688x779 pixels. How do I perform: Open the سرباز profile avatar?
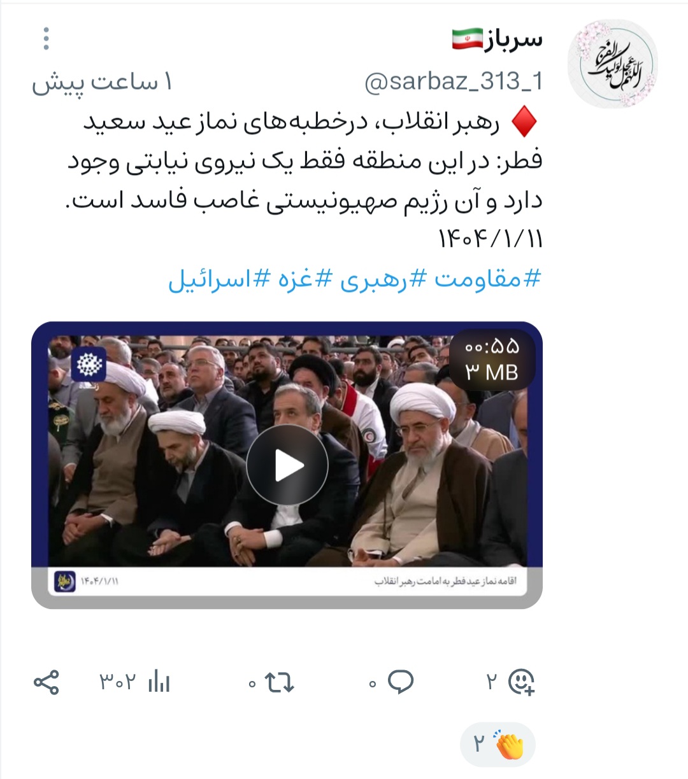click(x=612, y=64)
